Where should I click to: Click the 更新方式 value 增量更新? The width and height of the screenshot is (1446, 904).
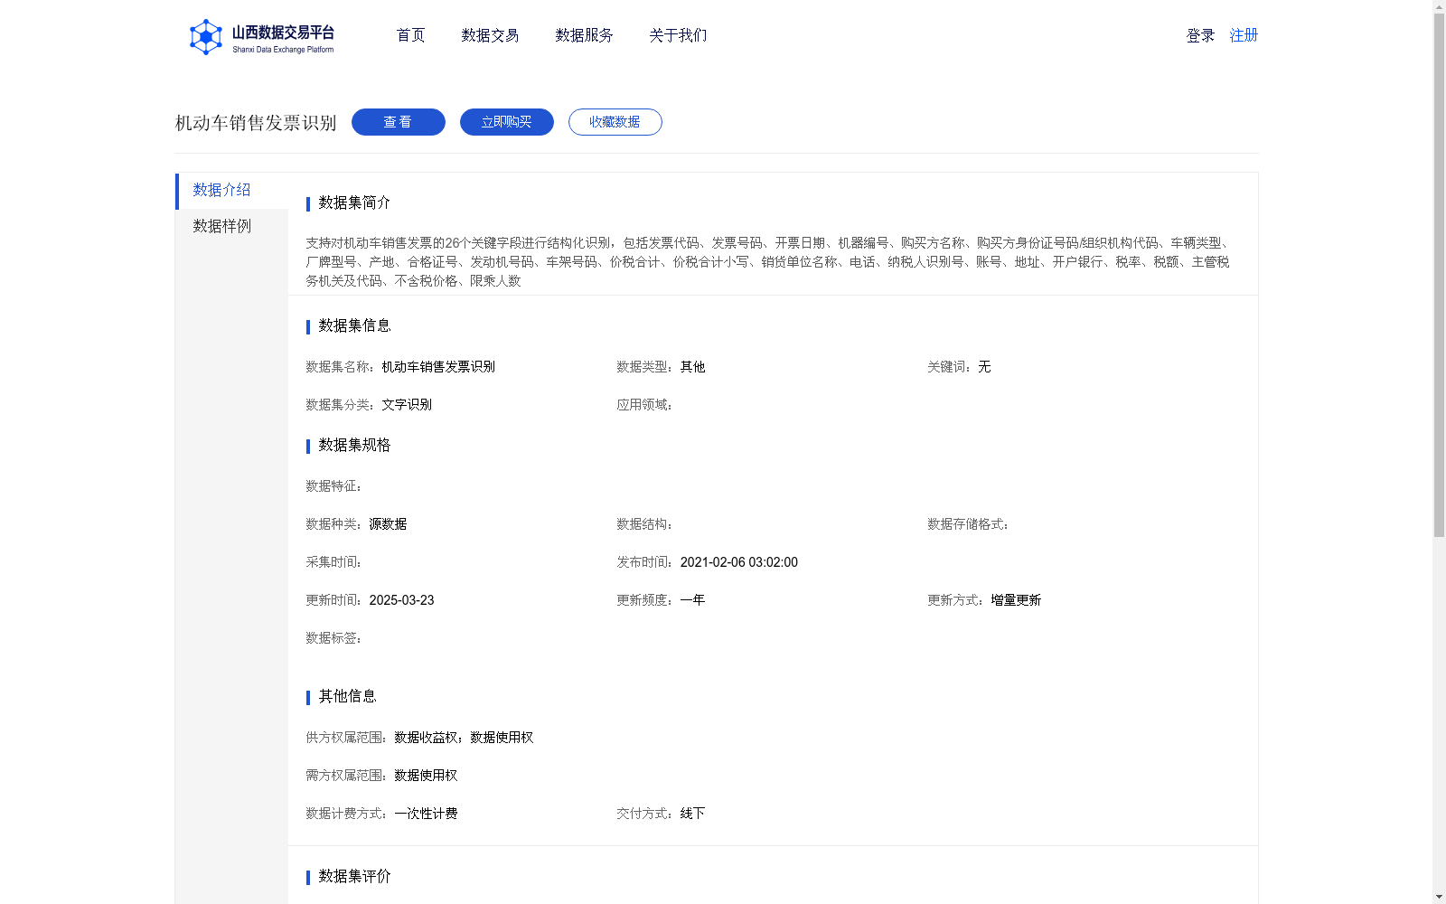[1016, 600]
